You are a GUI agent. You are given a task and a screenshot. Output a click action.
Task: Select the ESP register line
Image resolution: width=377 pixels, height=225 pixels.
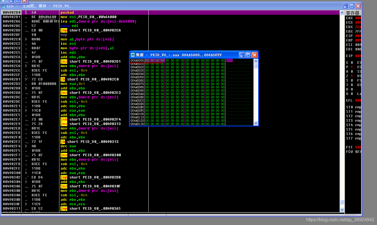pos(354,36)
